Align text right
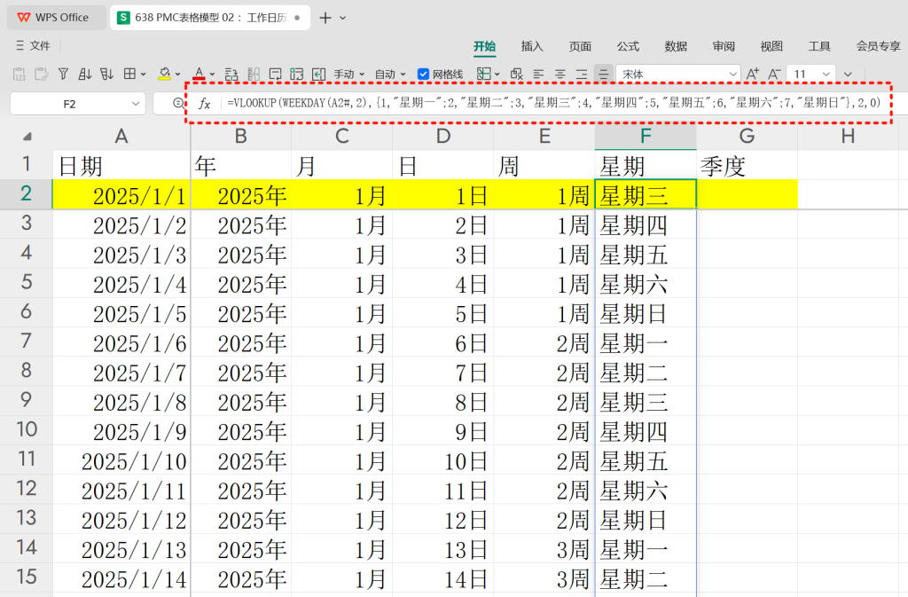Screen dimensions: 908x597 [x=582, y=75]
